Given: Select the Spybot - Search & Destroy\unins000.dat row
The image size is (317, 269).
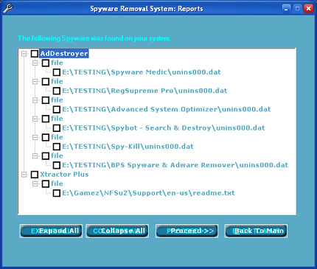Looking at the screenshot, I should pyautogui.click(x=164, y=128).
